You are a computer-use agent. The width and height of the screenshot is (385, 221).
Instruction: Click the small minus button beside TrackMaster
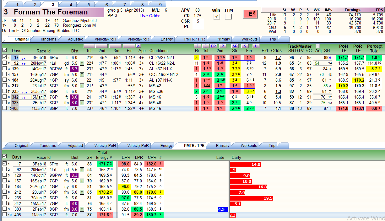[x=317, y=46]
